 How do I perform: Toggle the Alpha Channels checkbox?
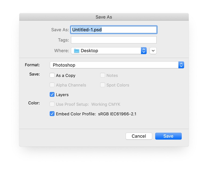pyautogui.click(x=52, y=85)
